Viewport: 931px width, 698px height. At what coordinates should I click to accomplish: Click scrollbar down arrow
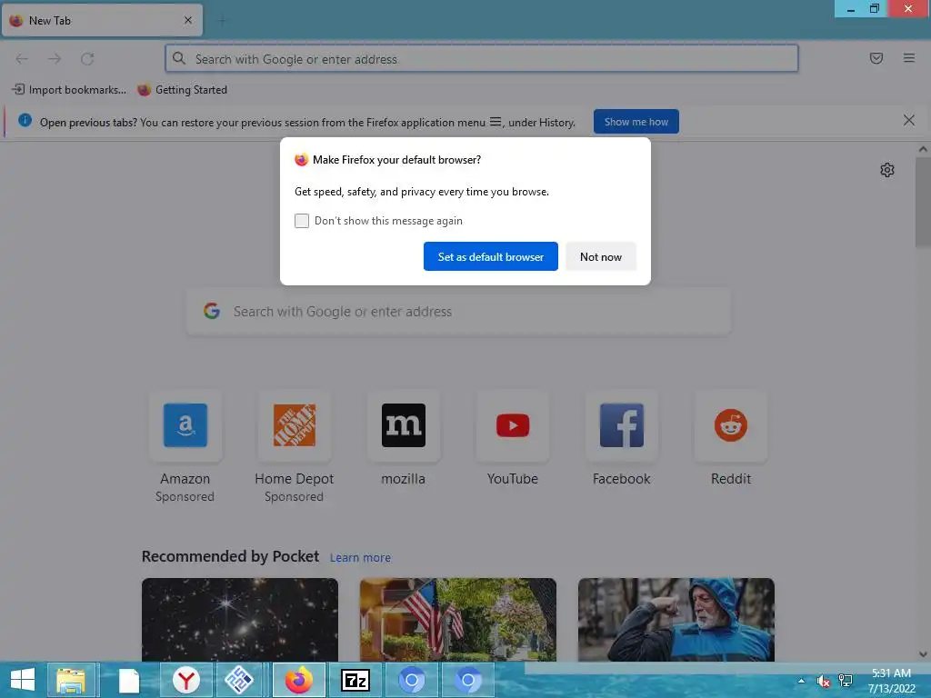click(x=923, y=654)
